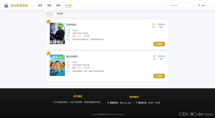Click the 关于我们 footer heading
Viewport: 215px width, 118px height.
(78, 96)
